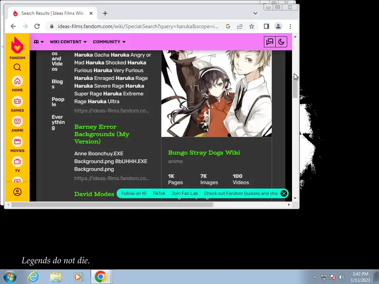Click the vertical scrollbar thumb
379x284 pixels.
click(x=295, y=86)
